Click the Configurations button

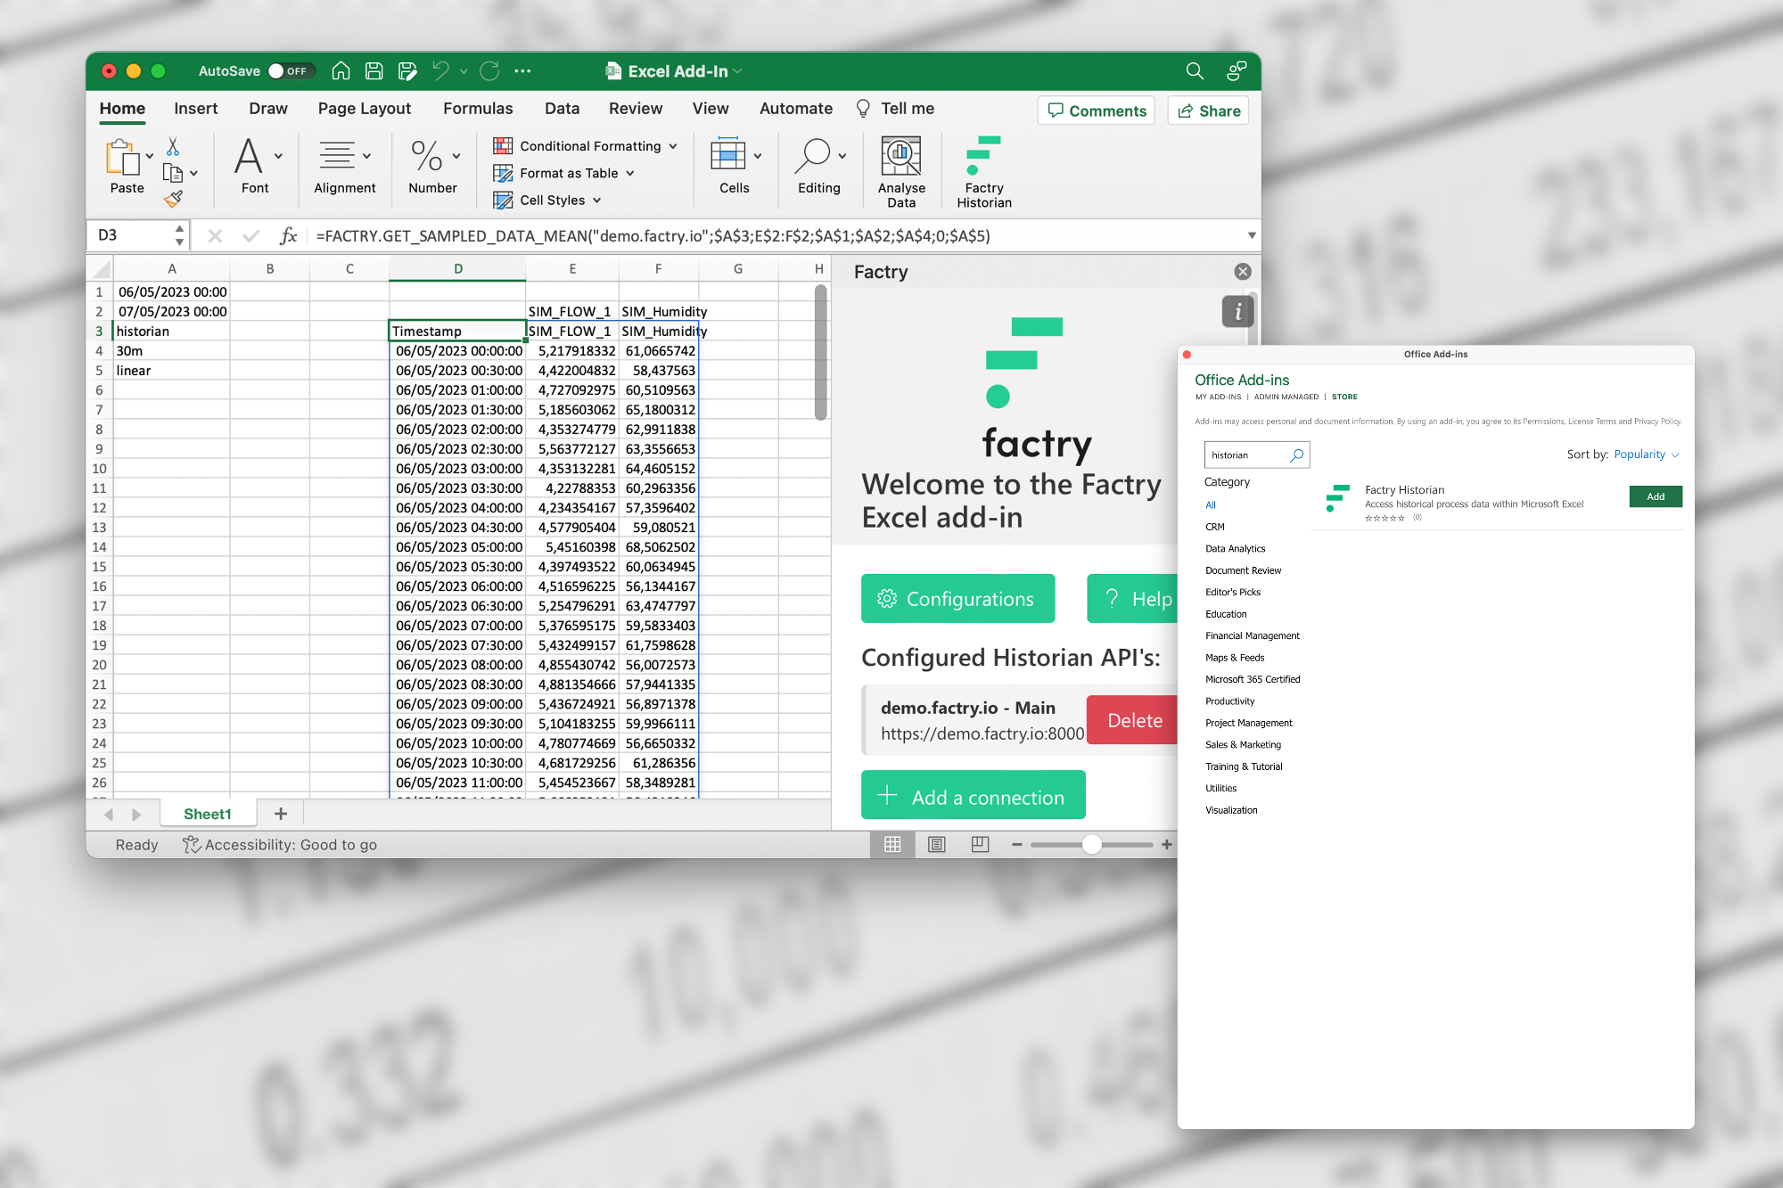pyautogui.click(x=958, y=599)
